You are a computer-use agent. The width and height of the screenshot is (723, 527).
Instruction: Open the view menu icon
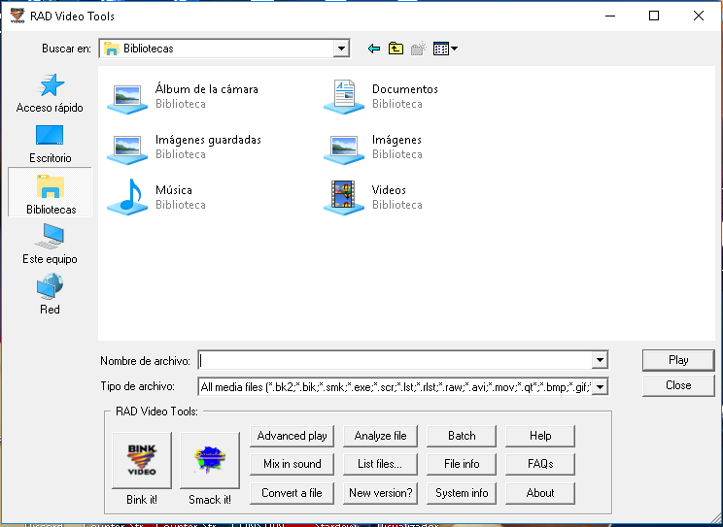pos(445,49)
